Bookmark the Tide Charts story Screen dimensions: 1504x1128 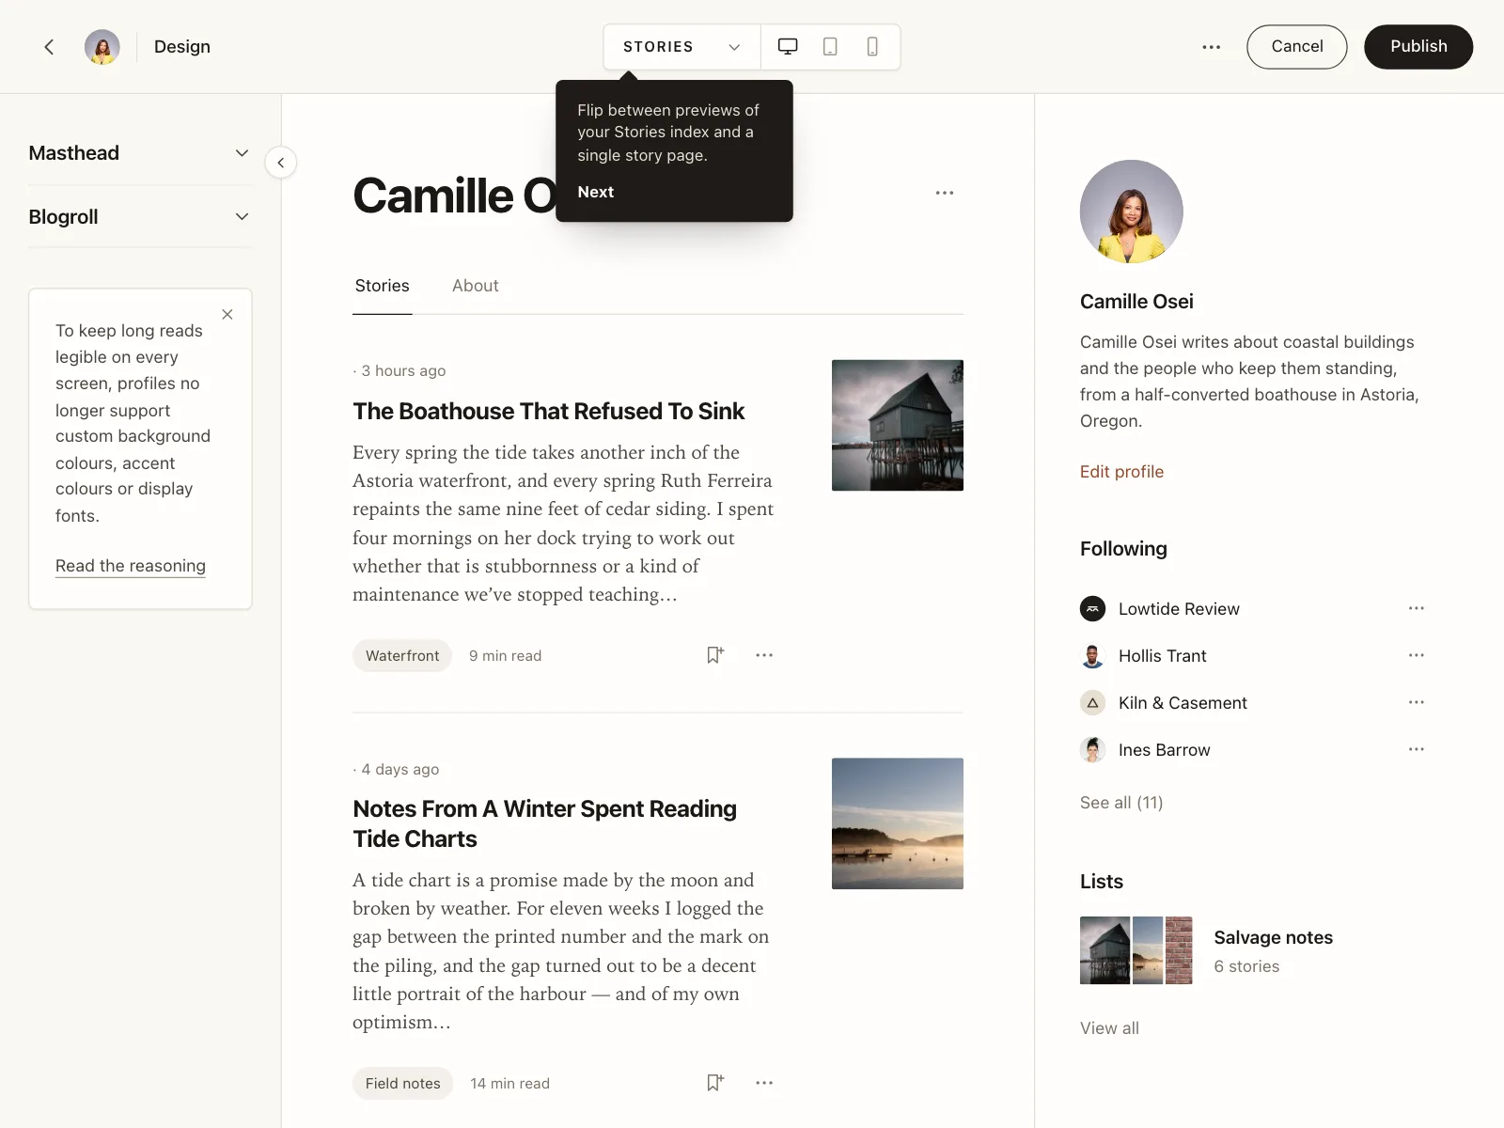[715, 1083]
